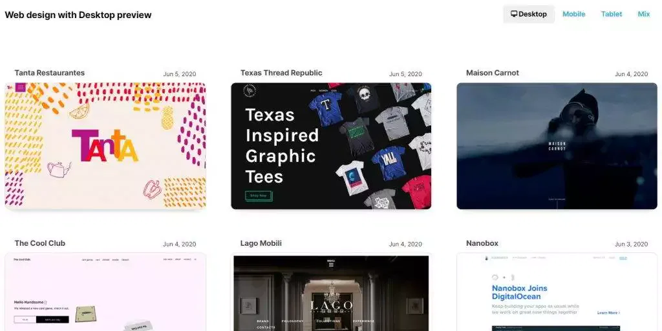Viewport: 662px width, 331px height.
Task: Switch to the Tablet preview tab
Action: click(612, 14)
